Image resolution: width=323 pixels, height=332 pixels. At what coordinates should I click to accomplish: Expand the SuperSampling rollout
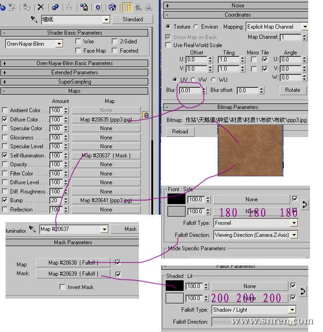(x=74, y=82)
